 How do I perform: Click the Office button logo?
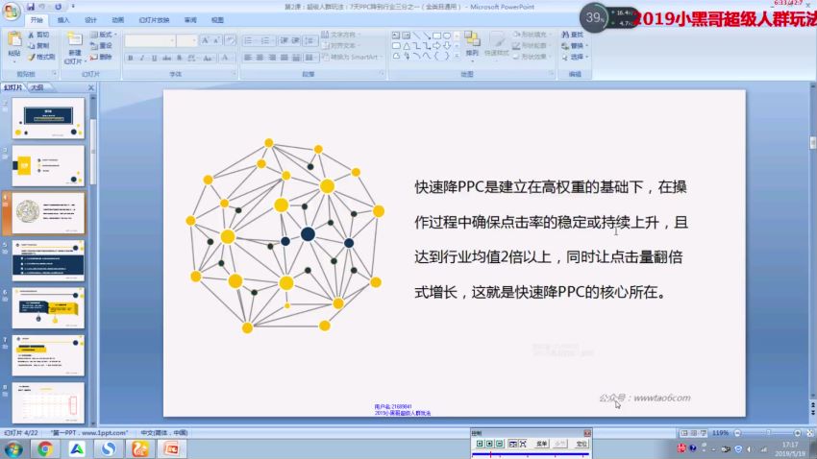click(11, 10)
